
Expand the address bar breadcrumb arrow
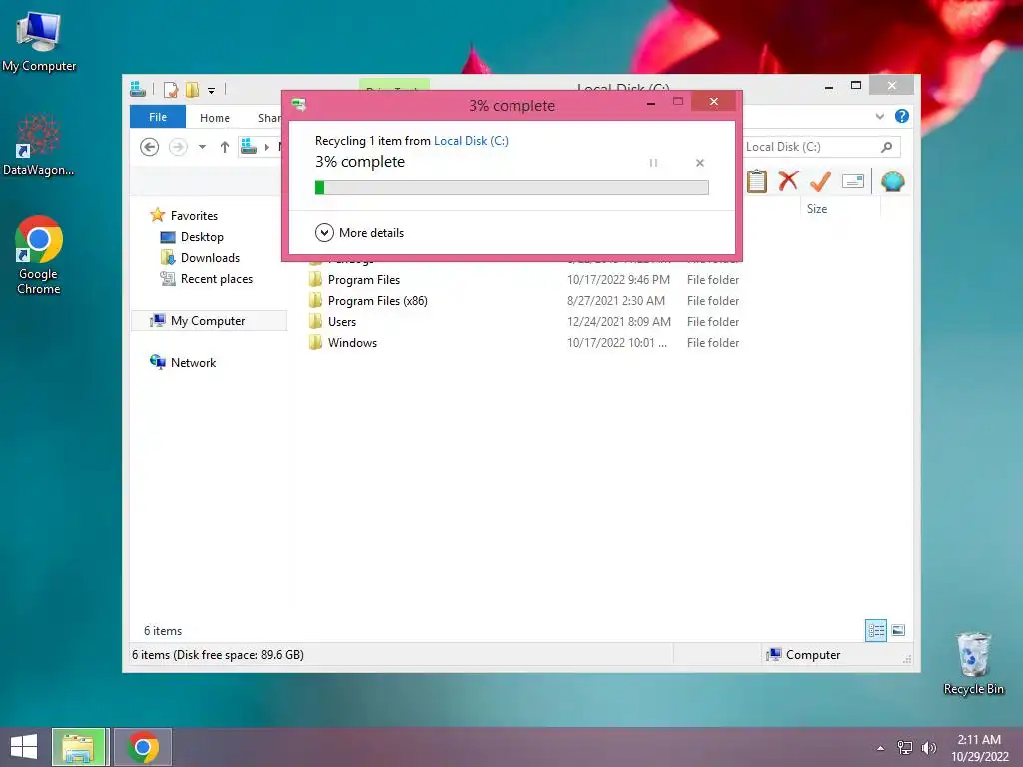click(x=266, y=147)
